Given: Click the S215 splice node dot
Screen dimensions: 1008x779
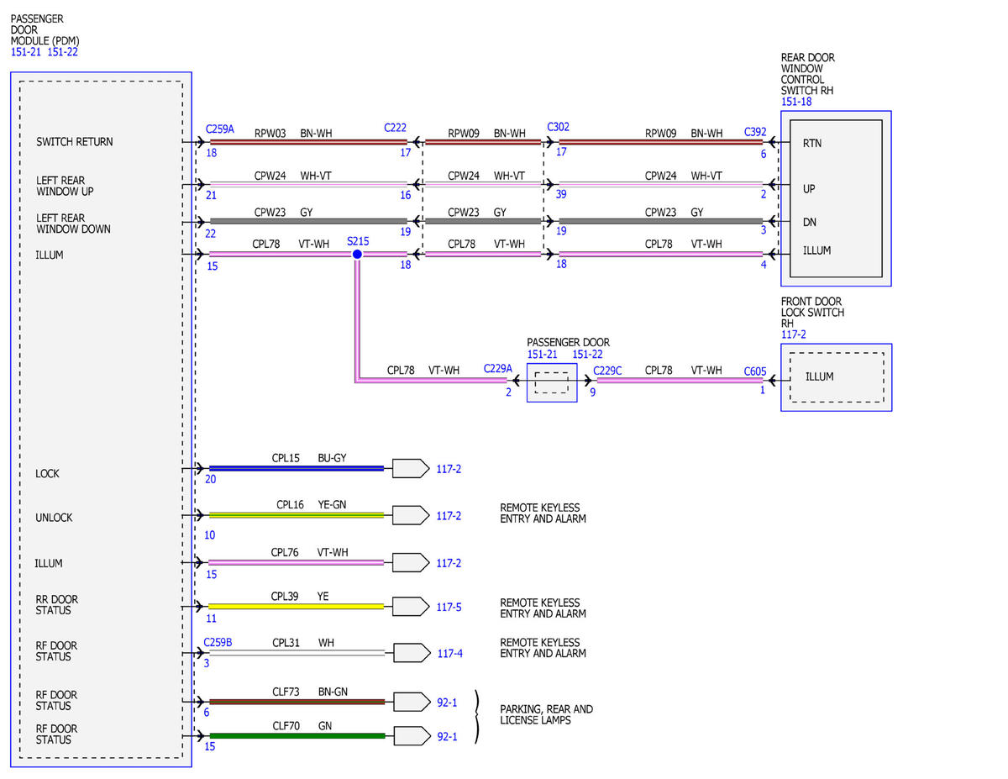Looking at the screenshot, I should pos(357,254).
